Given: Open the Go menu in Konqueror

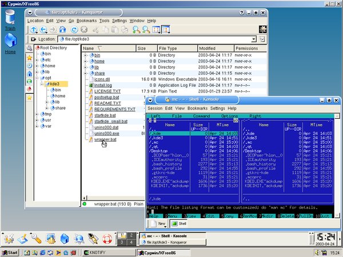Looking at the screenshot, I should [71, 21].
